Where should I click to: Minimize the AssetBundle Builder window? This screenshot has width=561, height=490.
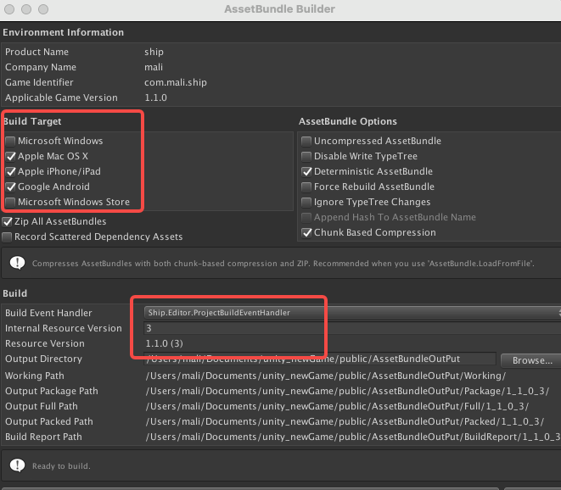coord(26,9)
